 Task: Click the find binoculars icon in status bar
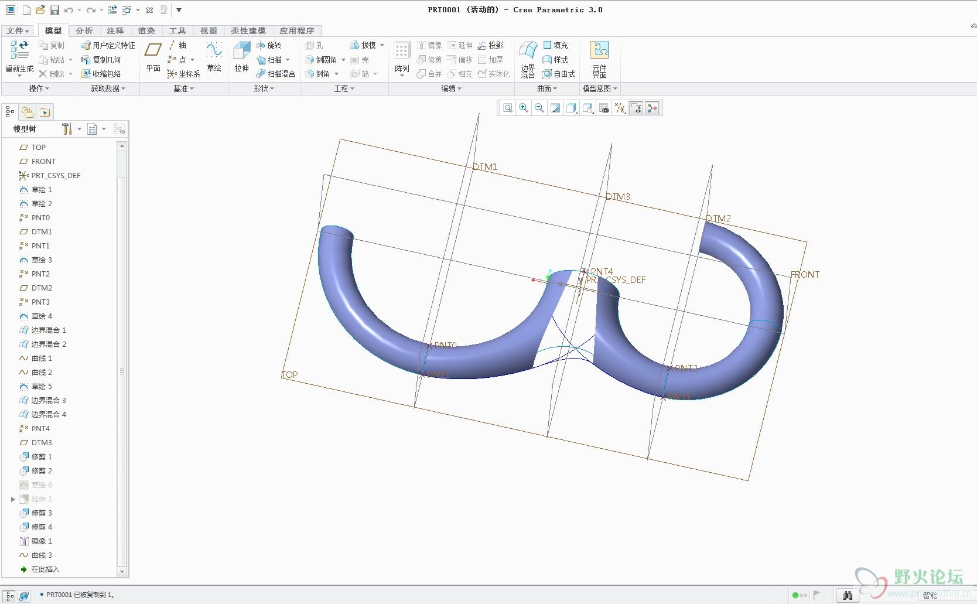[x=847, y=595]
